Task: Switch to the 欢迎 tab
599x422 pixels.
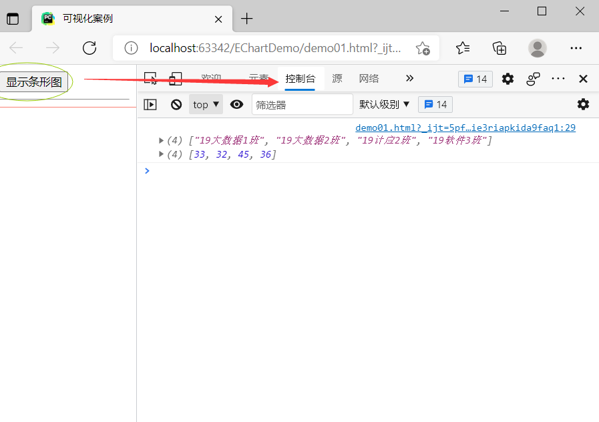Action: 211,79
